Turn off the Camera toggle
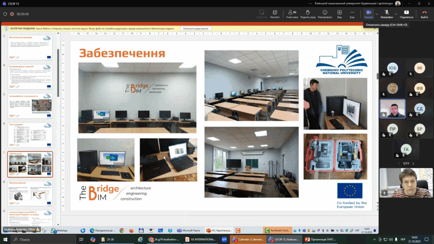 [368, 12]
